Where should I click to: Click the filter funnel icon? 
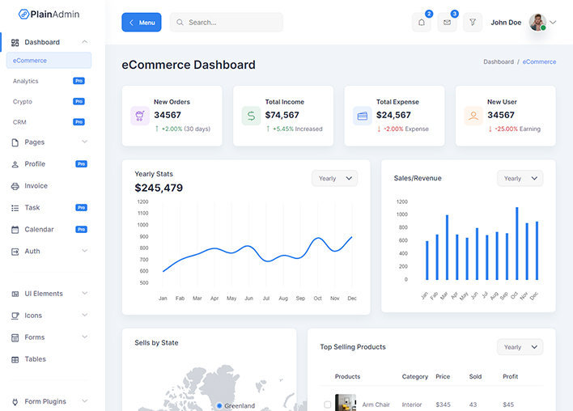click(473, 23)
